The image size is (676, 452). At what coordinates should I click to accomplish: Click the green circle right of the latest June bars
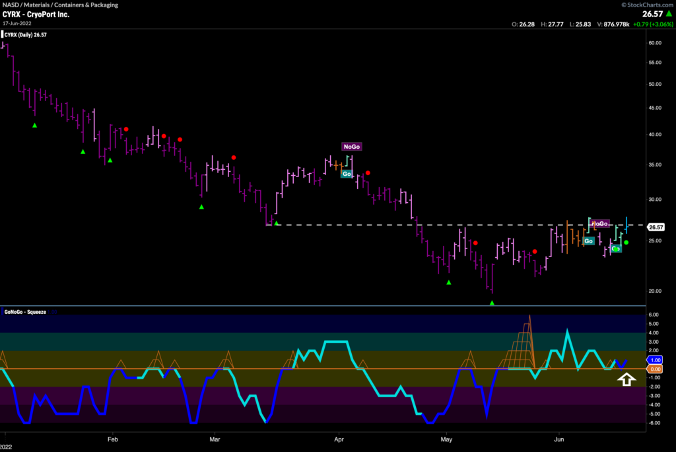coord(626,243)
